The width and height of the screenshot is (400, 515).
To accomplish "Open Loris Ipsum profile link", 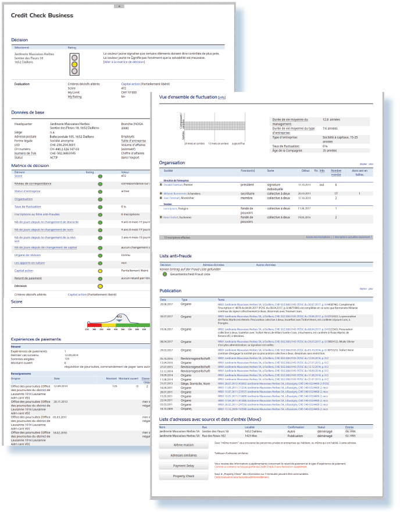I will 170,208.
